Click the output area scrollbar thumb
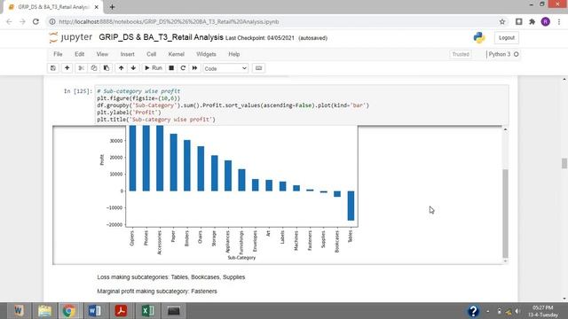This screenshot has width=568, height=319. point(505,214)
